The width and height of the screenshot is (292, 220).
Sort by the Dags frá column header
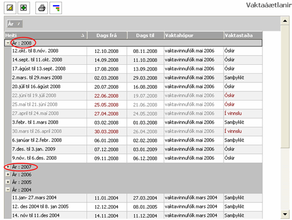pos(107,35)
